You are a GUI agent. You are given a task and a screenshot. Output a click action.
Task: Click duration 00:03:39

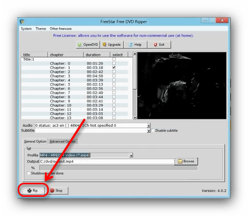coord(95,80)
